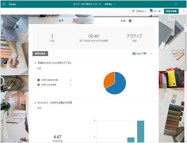Expand the form title dropdown chevron
187x143 pixels.
coord(115,4)
